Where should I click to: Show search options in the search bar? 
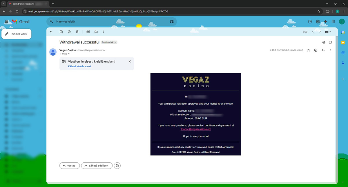click(172, 21)
